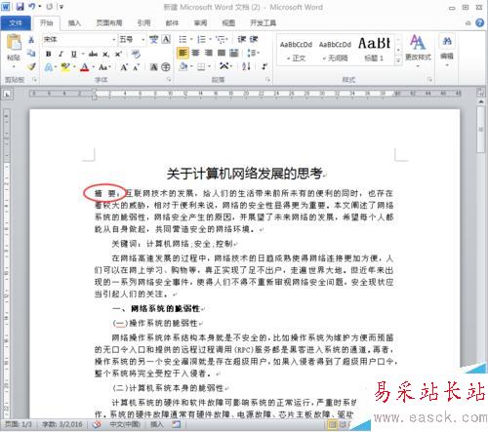488x432 pixels.
Task: Click the Sort A-Z icon
Action: 246,66
